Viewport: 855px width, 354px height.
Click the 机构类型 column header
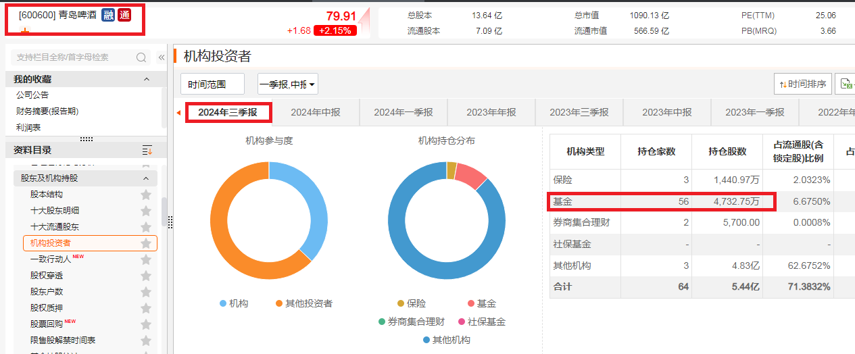pyautogui.click(x=585, y=151)
